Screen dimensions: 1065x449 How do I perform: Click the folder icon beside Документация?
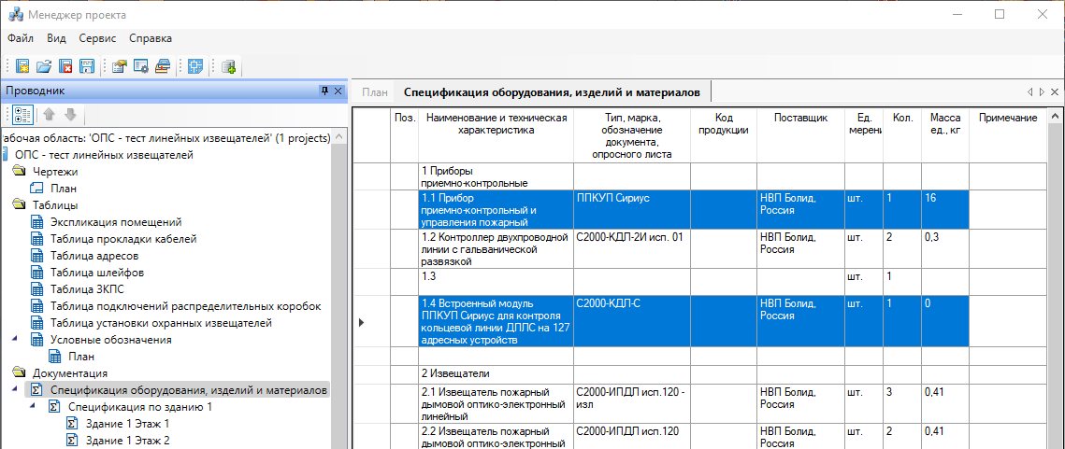[x=19, y=373]
